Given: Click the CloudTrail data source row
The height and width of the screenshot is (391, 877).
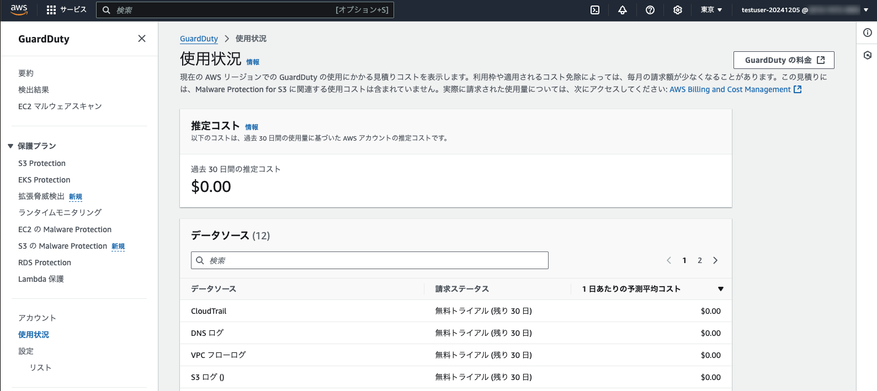Looking at the screenshot, I should 456,311.
